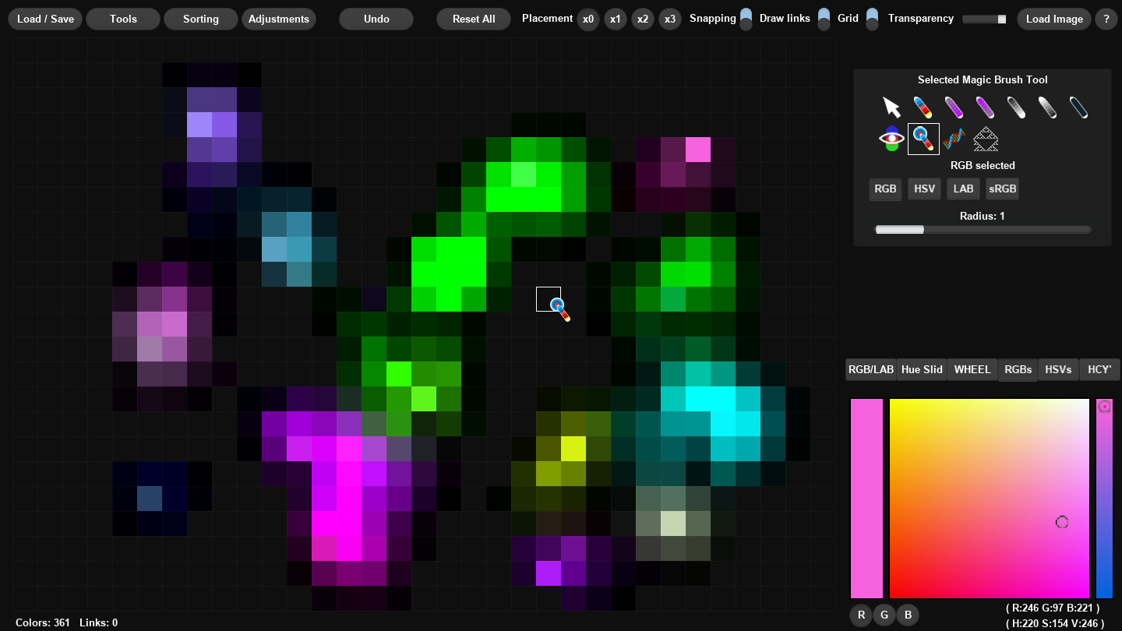Screen dimensions: 1122x631
Task: Open the Sorting menu
Action: coord(200,19)
